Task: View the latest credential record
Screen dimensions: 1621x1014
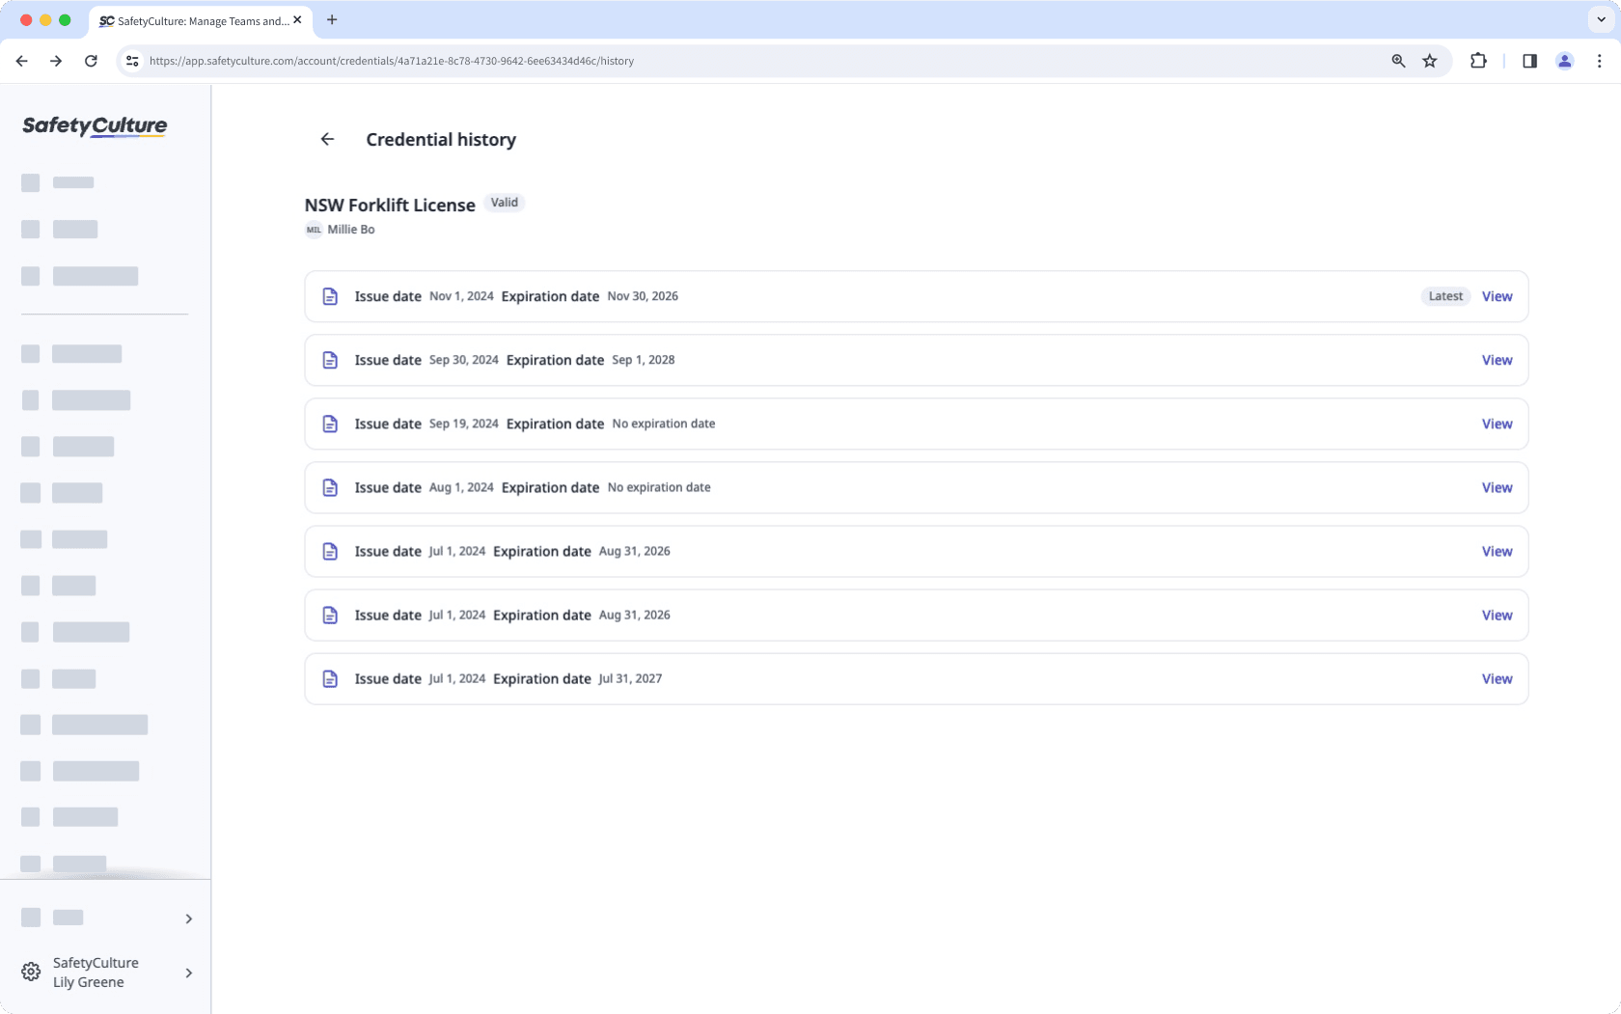Action: pos(1497,296)
